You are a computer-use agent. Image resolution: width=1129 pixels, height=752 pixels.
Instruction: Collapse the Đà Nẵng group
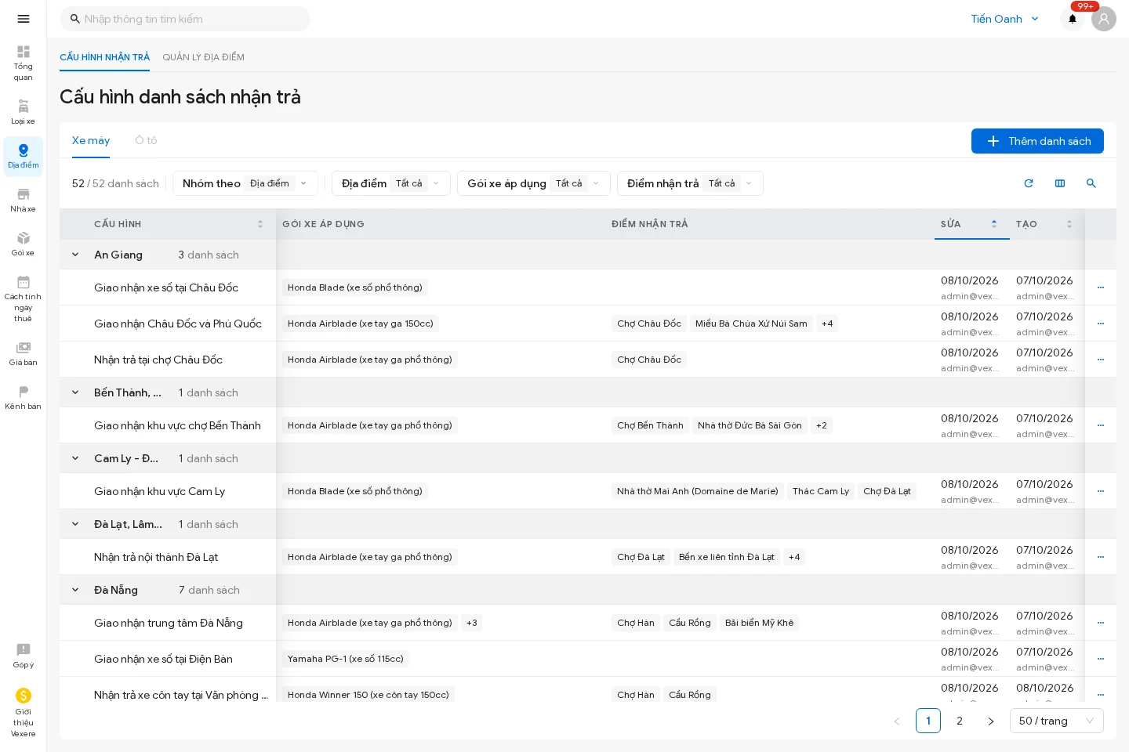[75, 590]
